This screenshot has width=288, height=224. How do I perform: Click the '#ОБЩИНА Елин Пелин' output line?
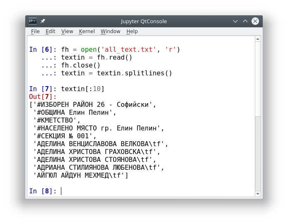coord(75,112)
